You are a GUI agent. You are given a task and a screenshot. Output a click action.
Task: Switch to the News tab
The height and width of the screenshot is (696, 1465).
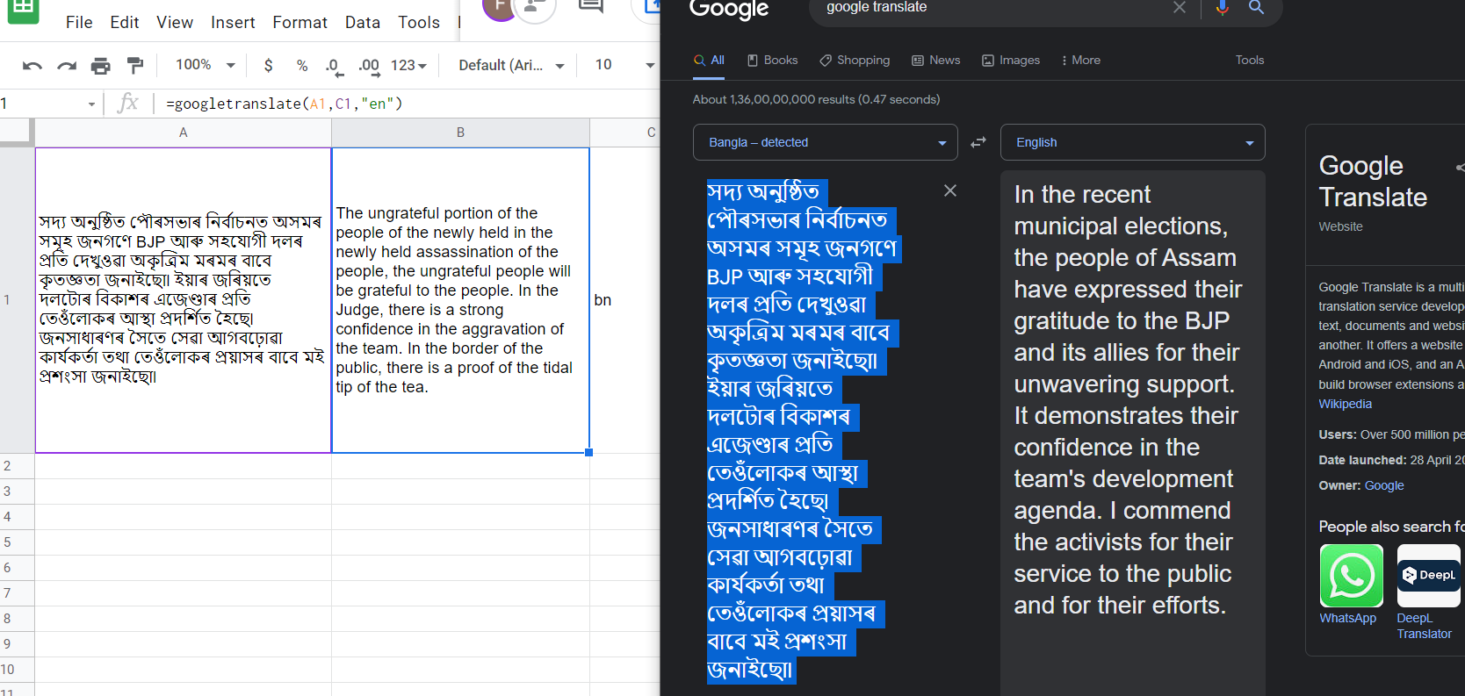click(935, 61)
